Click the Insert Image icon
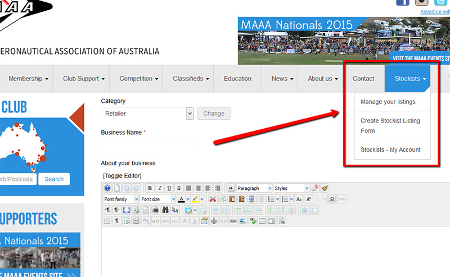This screenshot has height=277, width=450. click(243, 221)
